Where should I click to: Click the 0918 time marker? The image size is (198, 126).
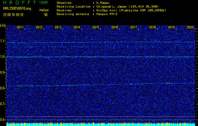tap(152, 27)
